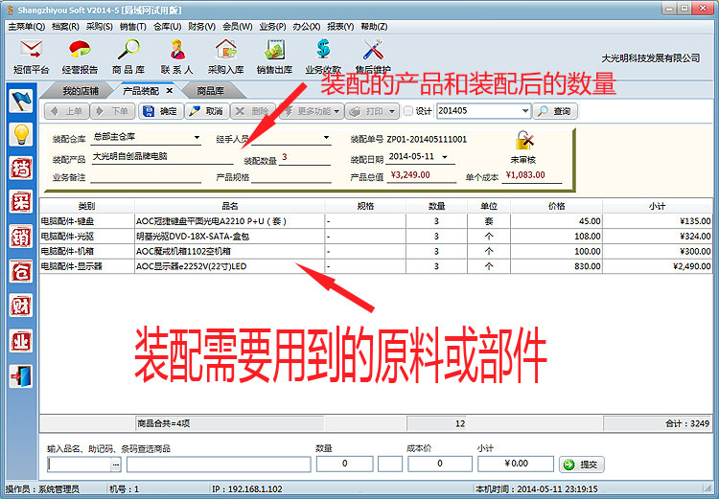This screenshot has width=719, height=499.
Task: Close the 产品装配 tab
Action: (x=169, y=91)
